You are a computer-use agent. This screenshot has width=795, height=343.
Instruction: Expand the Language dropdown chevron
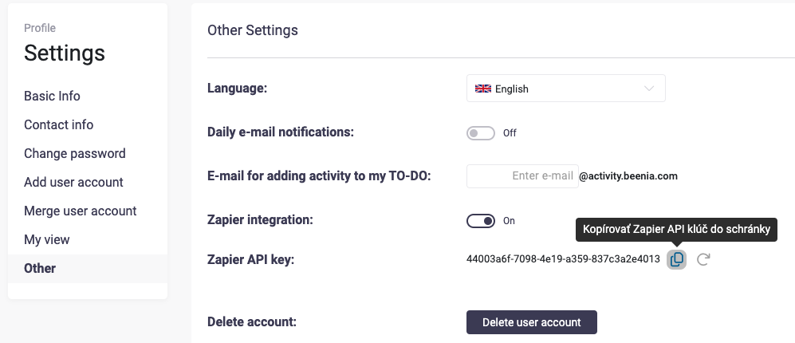pos(649,89)
